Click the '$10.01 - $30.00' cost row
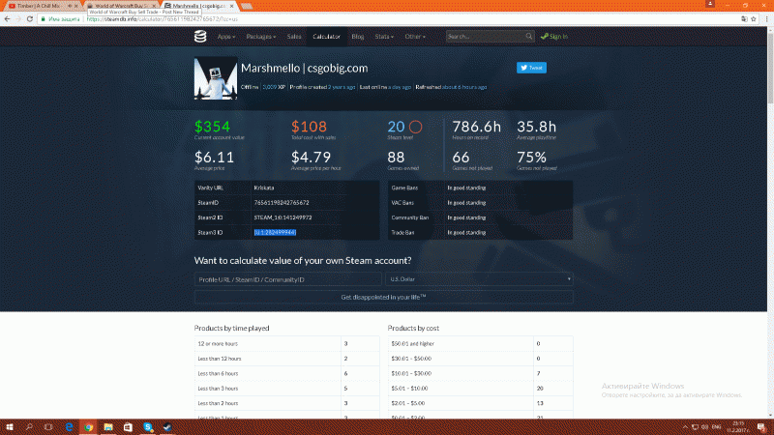 480,373
